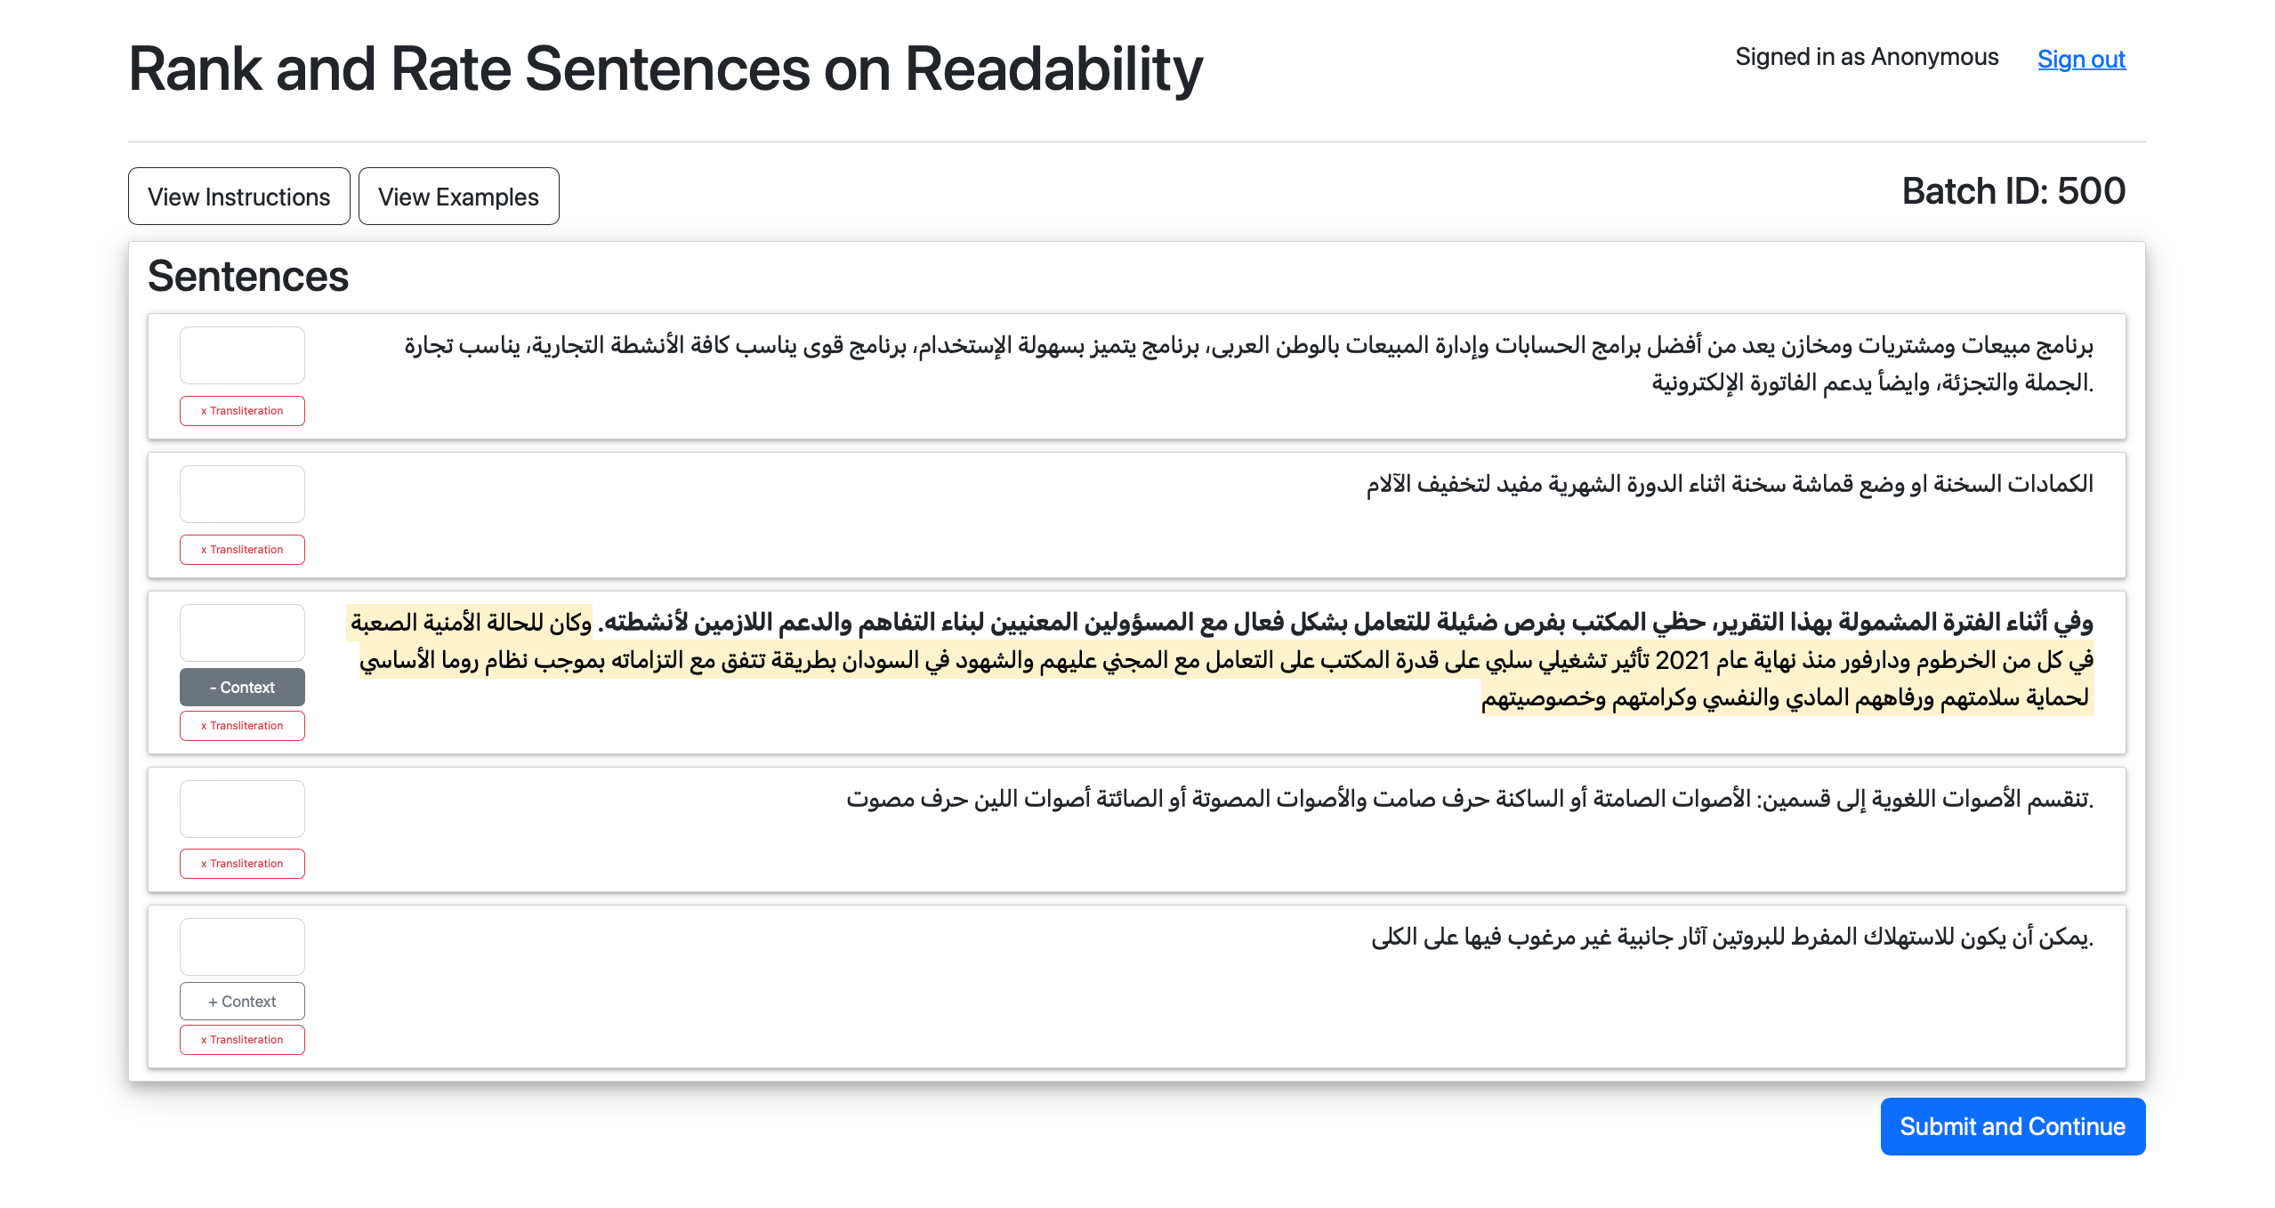This screenshot has width=2275, height=1208.
Task: Open the View Instructions button
Action: click(x=238, y=197)
